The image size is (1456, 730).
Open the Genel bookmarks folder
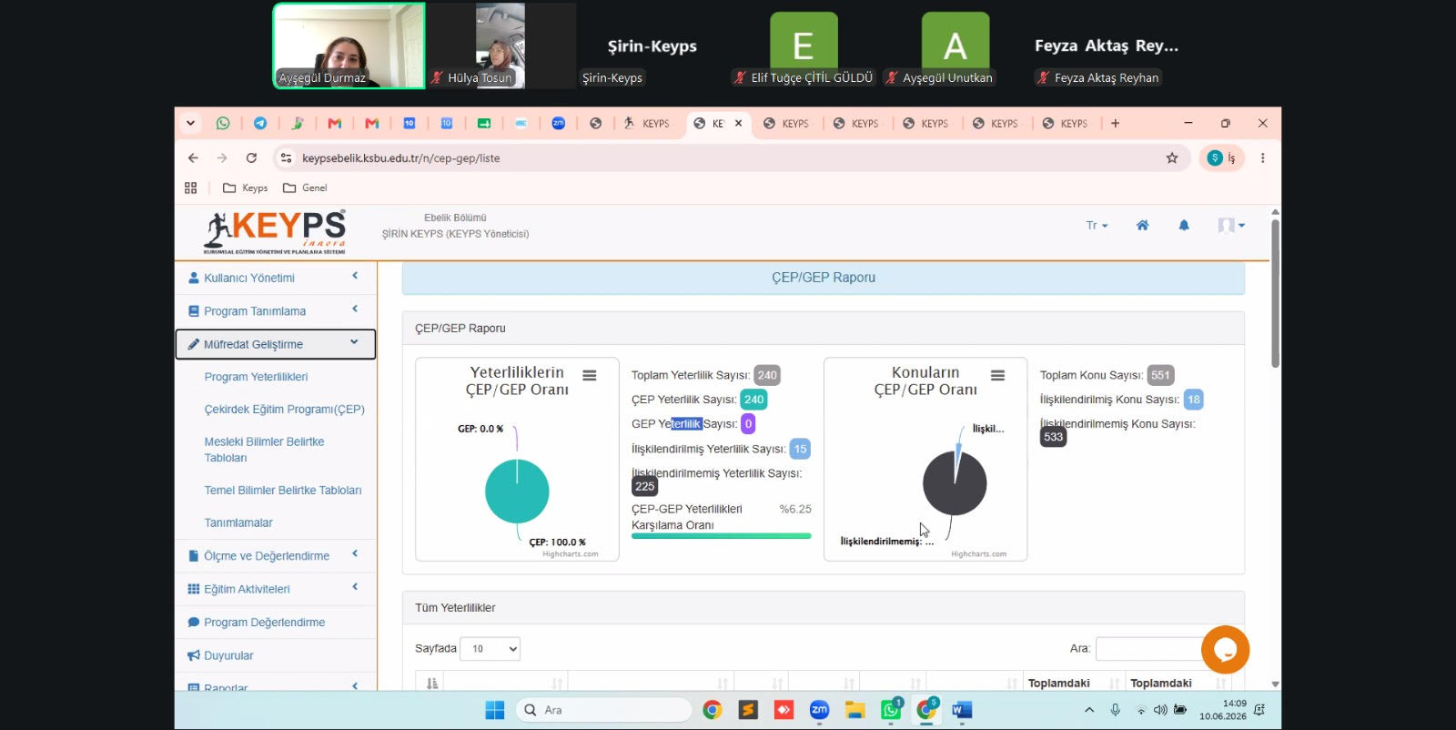tap(305, 188)
